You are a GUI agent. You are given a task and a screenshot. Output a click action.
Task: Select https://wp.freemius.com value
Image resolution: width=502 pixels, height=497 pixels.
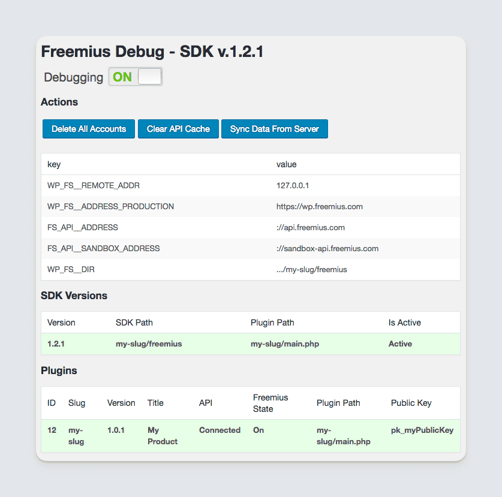tap(320, 206)
